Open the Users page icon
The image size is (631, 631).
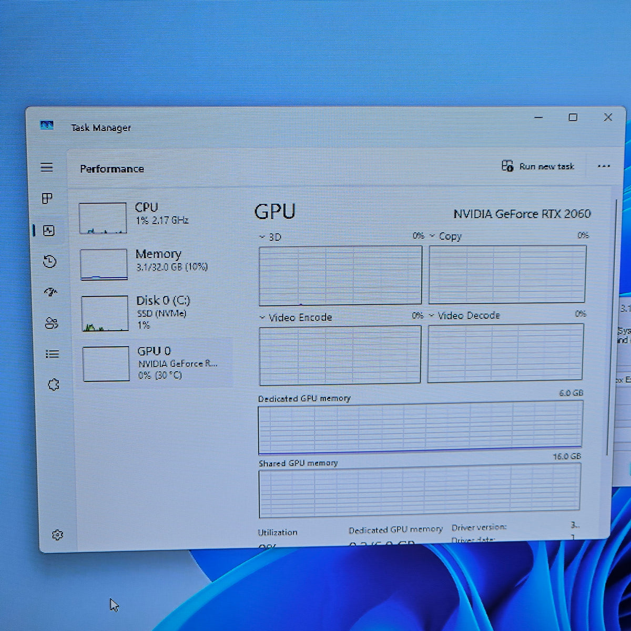pos(52,323)
